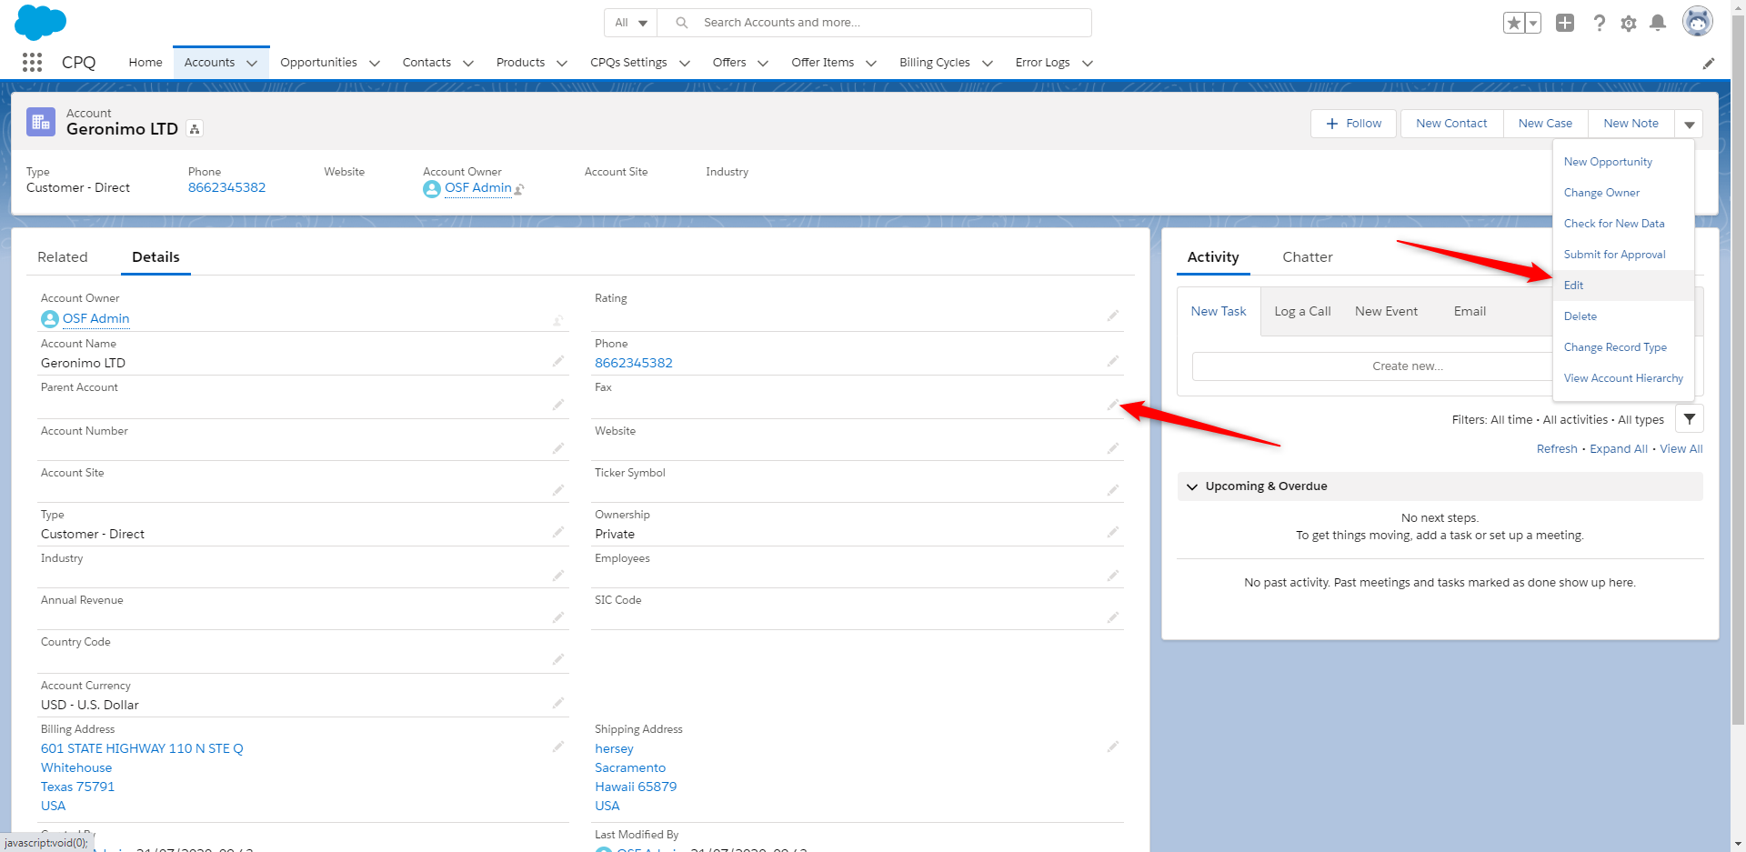
Task: Switch to the Chatter tab
Action: (x=1308, y=257)
